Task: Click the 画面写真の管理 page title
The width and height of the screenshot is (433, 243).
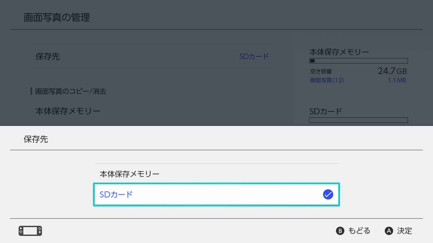Action: pos(57,17)
